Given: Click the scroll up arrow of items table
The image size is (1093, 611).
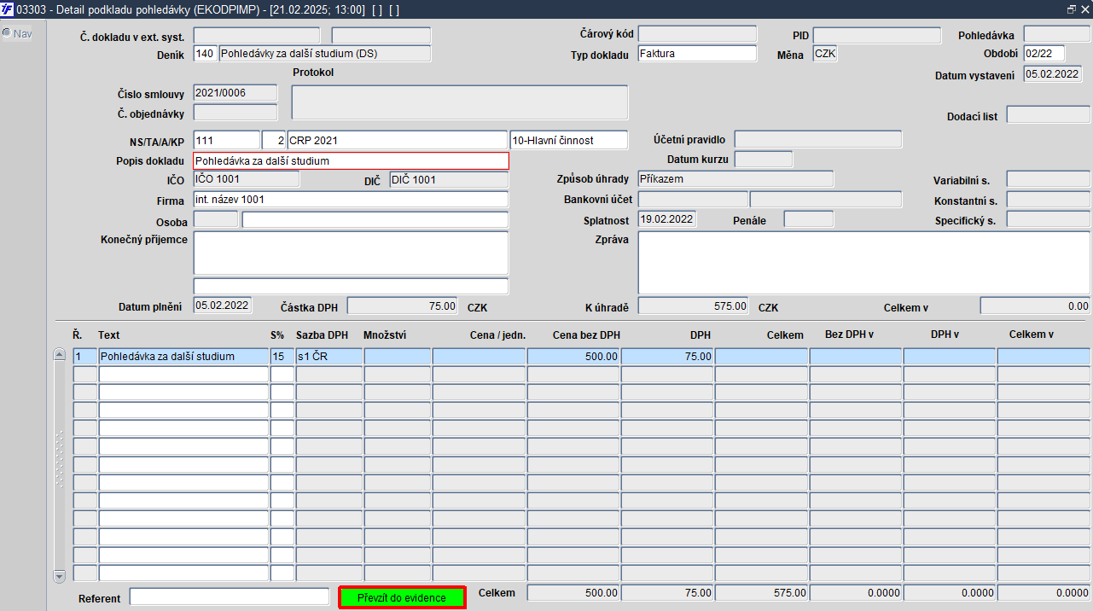Looking at the screenshot, I should [x=59, y=355].
